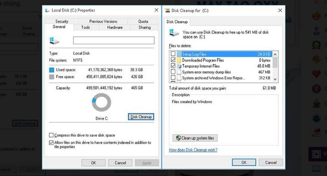This screenshot has width=327, height=176.
Task: Open the Hardware tab
Action: 115,27
